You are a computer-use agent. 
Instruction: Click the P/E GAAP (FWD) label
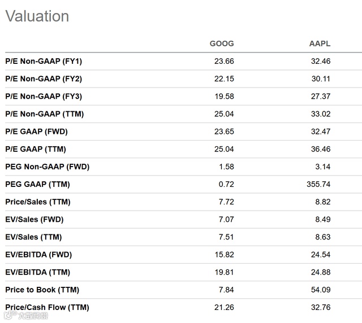(x=36, y=132)
